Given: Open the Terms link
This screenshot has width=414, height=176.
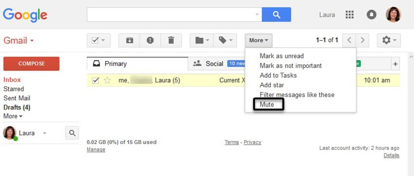Looking at the screenshot, I should pos(231,142).
